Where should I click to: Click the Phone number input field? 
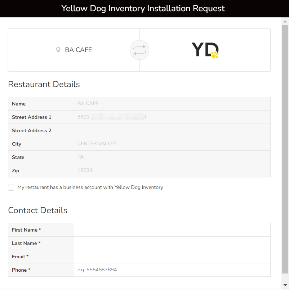172,270
